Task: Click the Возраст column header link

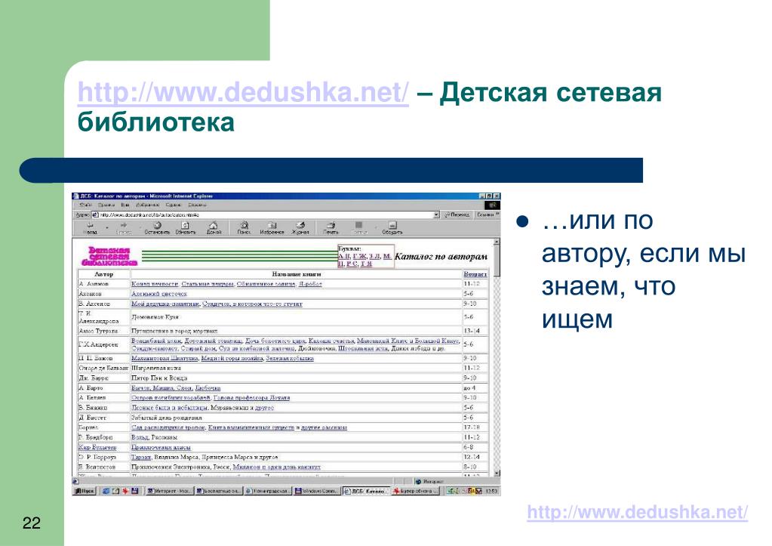Action: click(x=475, y=274)
